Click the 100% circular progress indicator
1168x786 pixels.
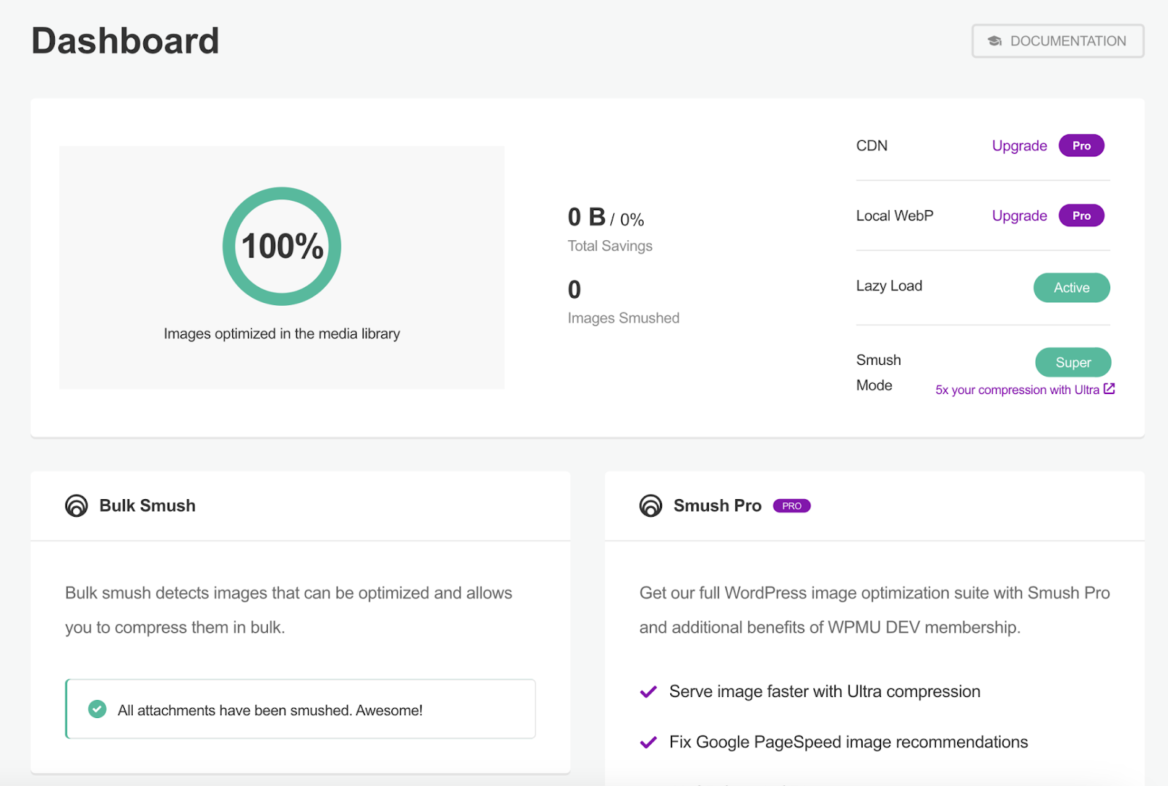coord(282,246)
